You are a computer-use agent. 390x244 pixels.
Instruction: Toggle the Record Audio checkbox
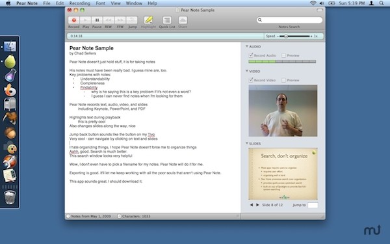(x=251, y=55)
